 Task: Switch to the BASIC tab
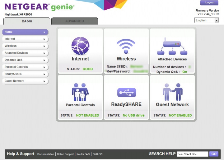click(27, 21)
